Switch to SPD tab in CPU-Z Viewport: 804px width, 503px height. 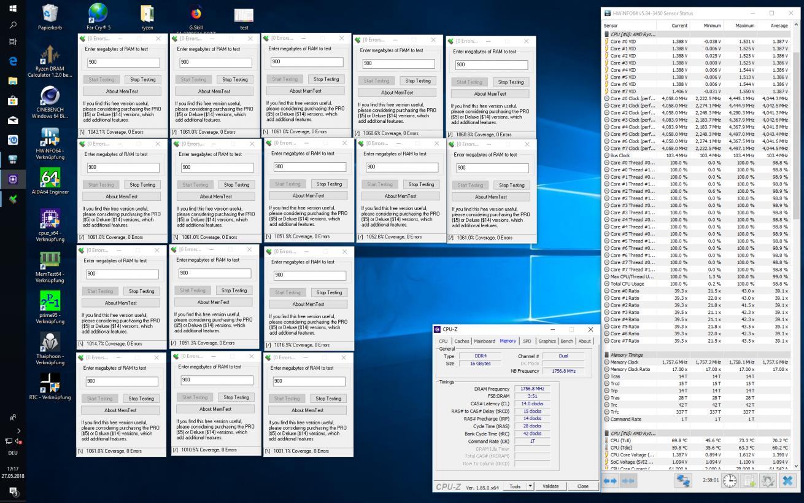[527, 341]
